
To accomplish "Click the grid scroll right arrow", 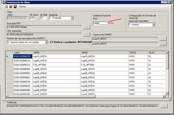I will click(164, 96).
